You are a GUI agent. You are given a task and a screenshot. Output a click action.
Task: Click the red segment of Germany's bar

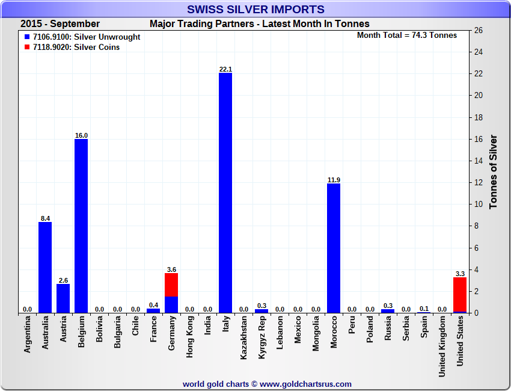coord(171,285)
